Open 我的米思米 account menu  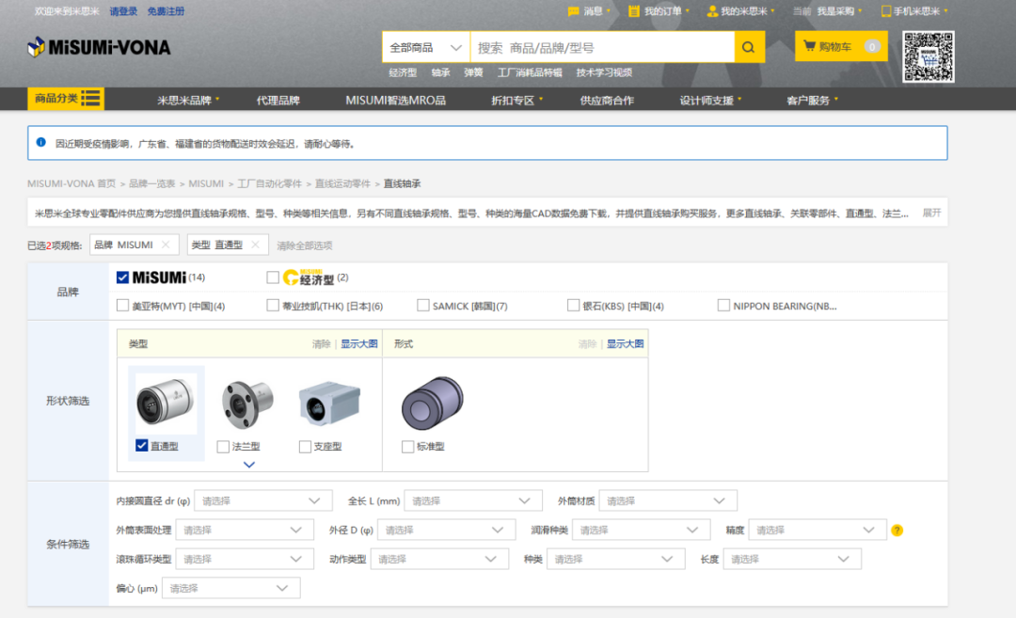740,11
